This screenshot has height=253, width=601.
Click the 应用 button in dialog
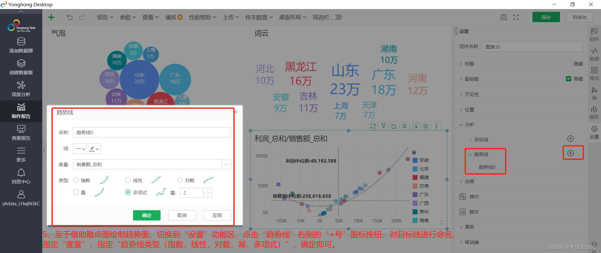coord(217,215)
